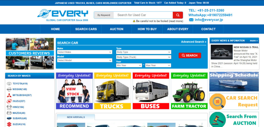Select NISSAN(149) make link
Screen dimensions: 264x127
(x=20, y=89)
